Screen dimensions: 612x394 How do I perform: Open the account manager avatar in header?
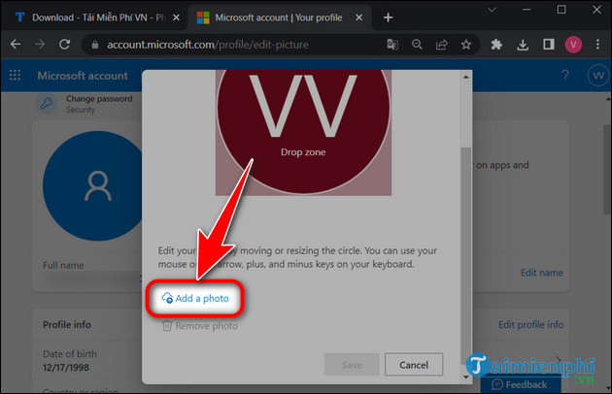click(x=598, y=75)
